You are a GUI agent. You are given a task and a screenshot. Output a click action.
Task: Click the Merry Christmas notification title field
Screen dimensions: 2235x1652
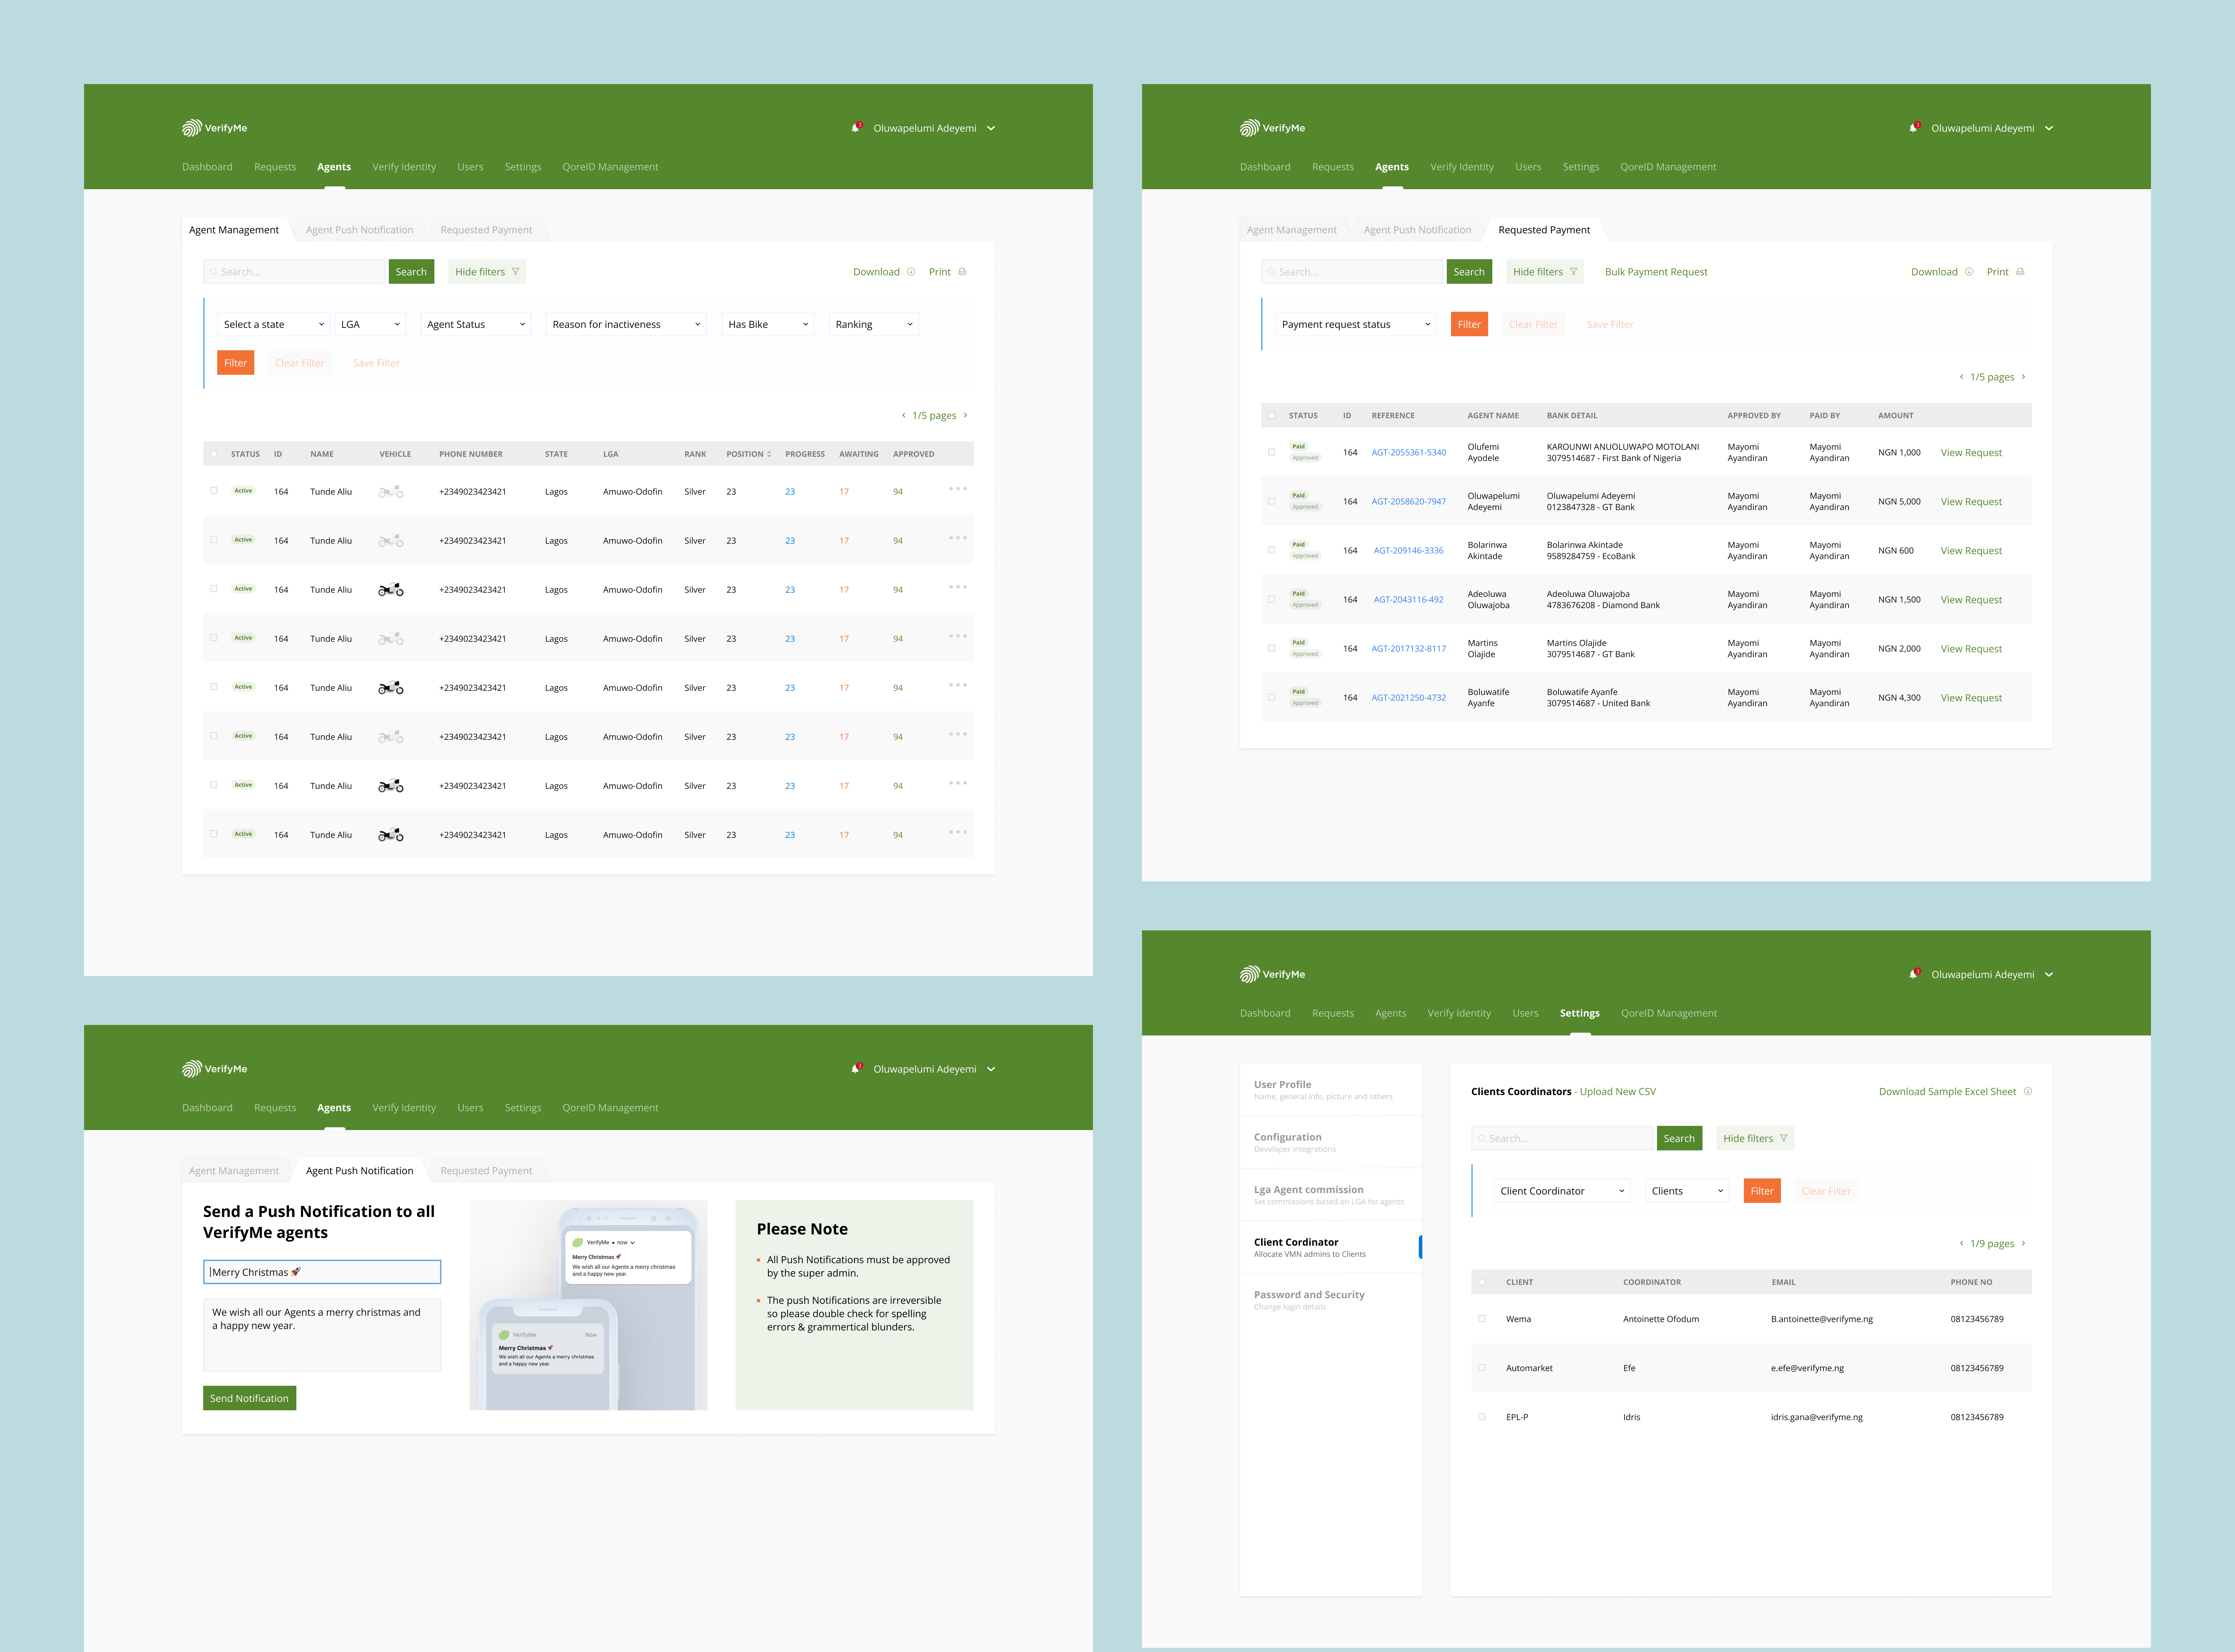click(322, 1272)
